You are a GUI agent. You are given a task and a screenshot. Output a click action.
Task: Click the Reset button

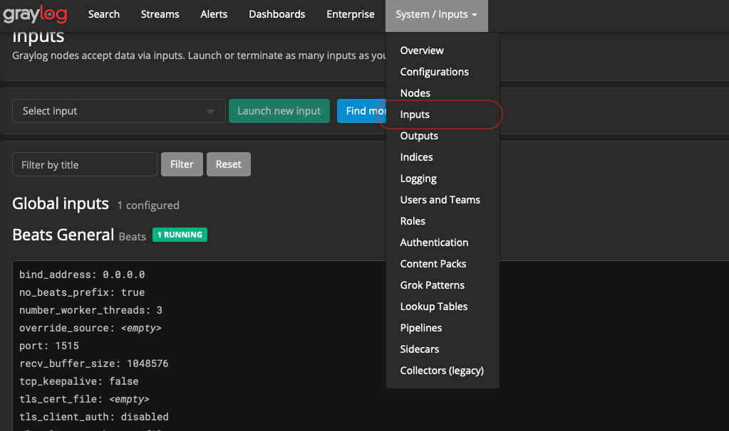(x=228, y=164)
